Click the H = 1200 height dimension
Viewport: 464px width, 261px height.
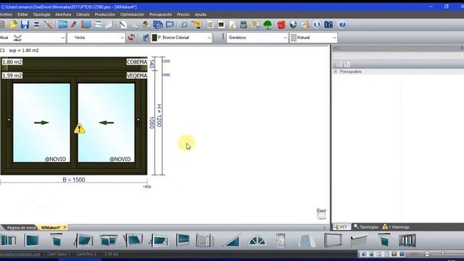tap(159, 116)
